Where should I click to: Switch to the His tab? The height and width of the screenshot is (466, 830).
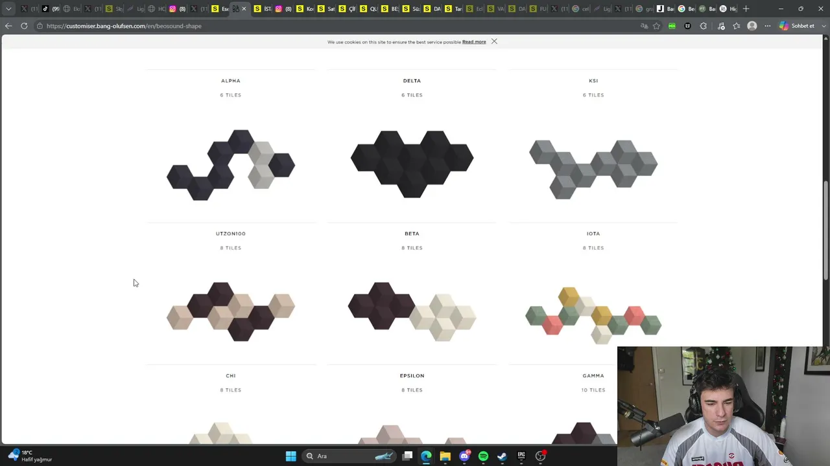728,8
